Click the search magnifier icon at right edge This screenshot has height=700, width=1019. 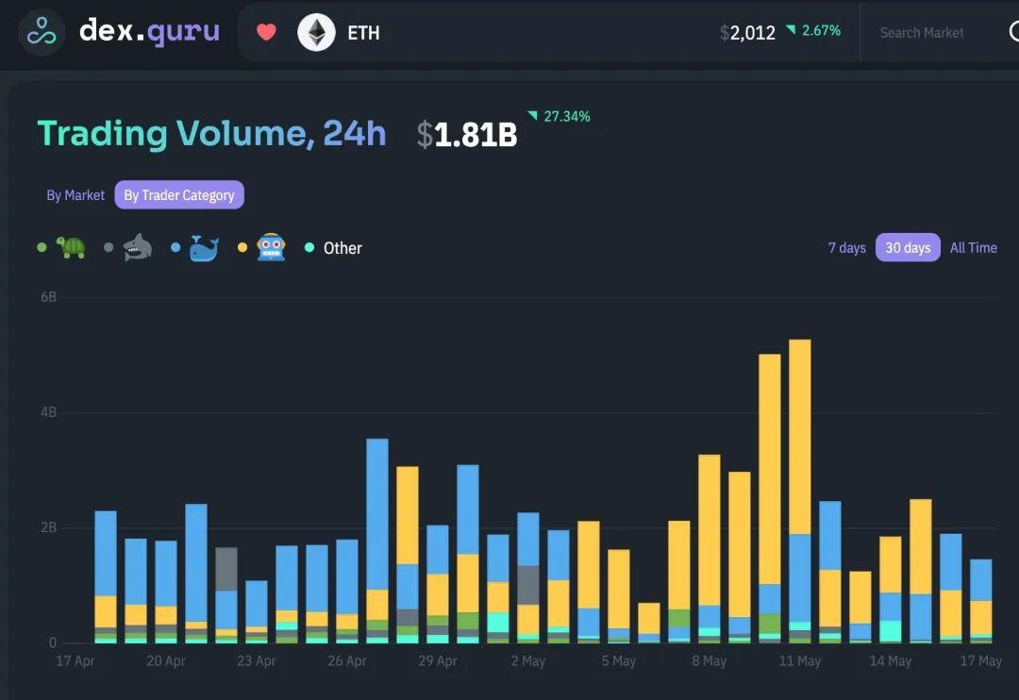click(x=1012, y=32)
